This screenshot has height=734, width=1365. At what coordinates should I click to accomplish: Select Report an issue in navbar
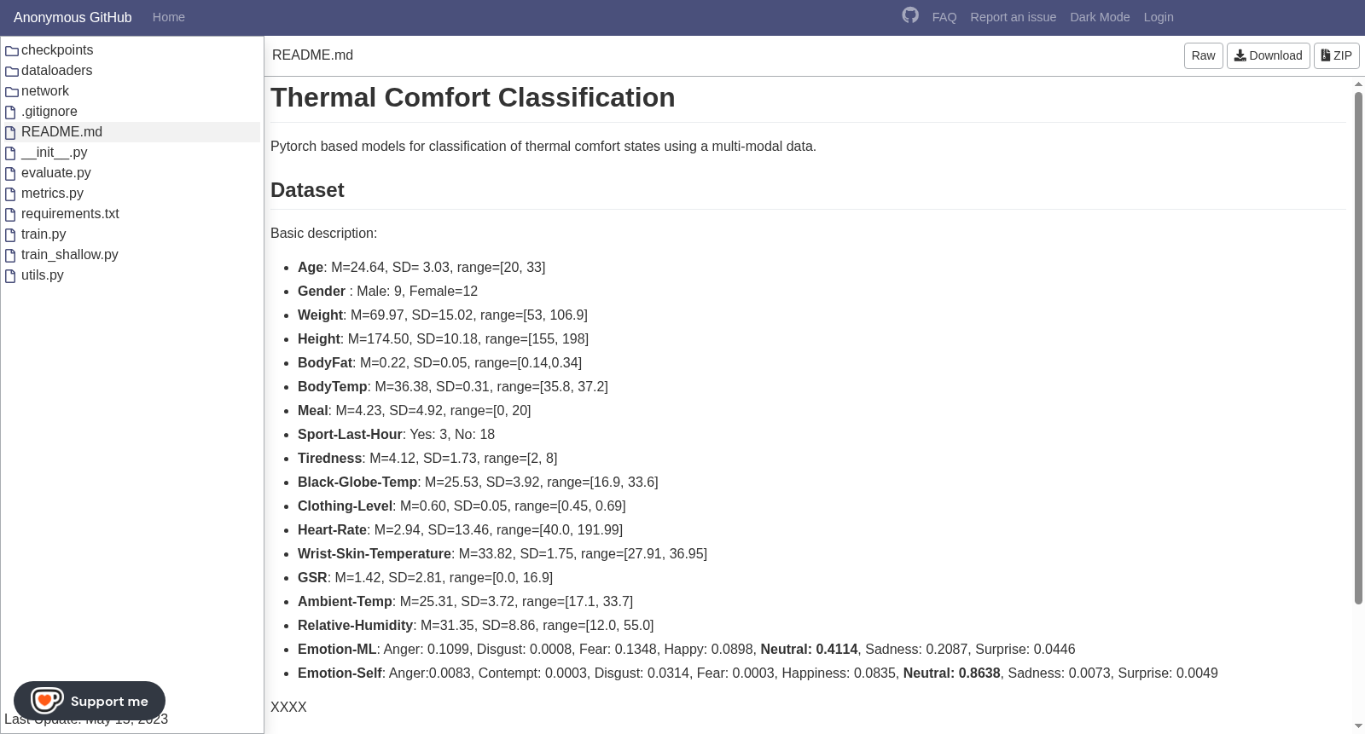pyautogui.click(x=1013, y=17)
